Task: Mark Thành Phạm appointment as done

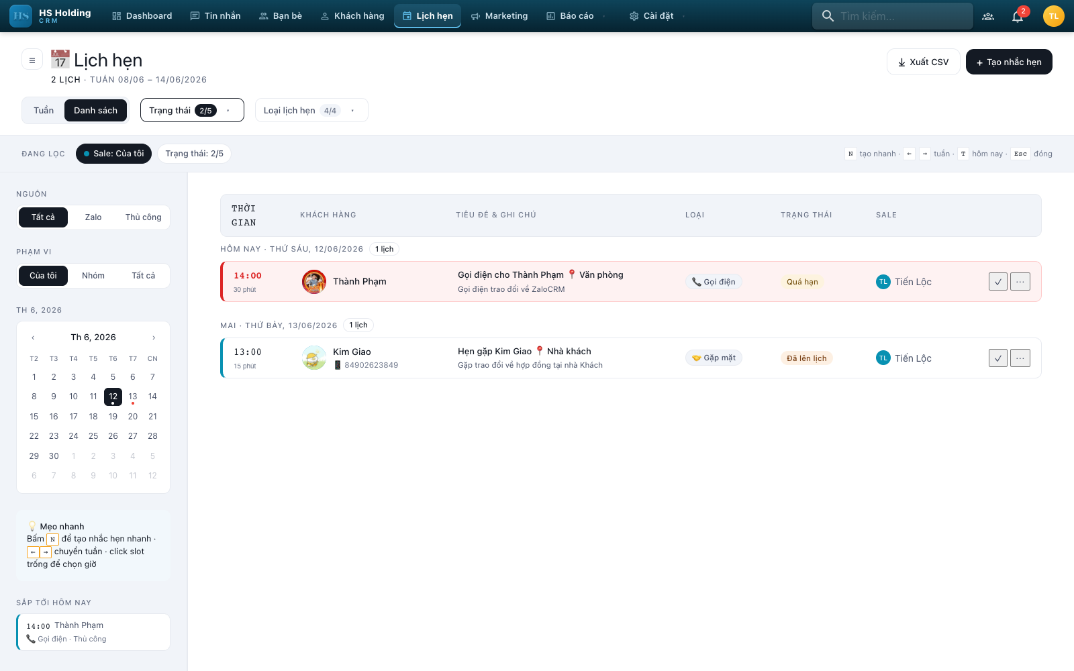Action: 998,282
